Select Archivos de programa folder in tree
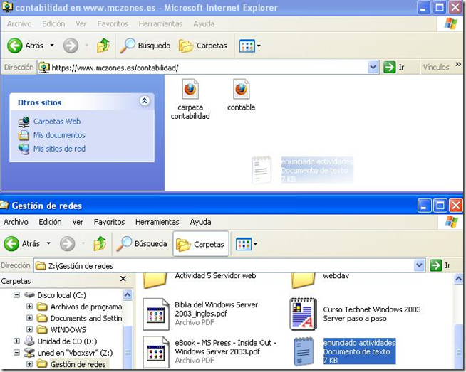Viewport: 466px width, 372px height. 86,307
